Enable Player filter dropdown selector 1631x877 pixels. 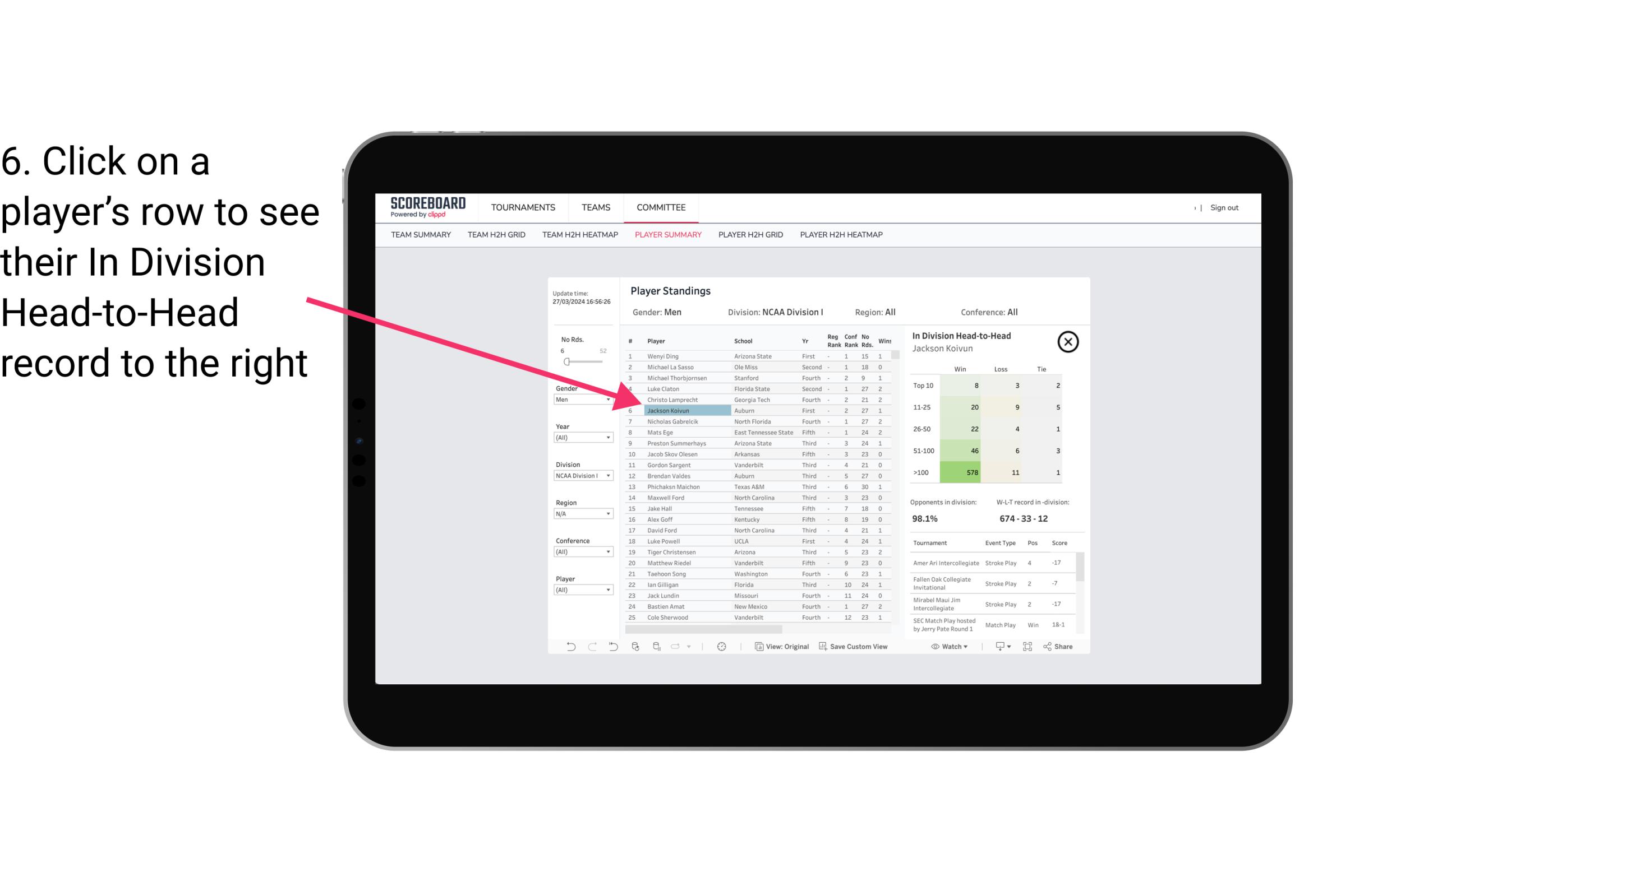click(579, 590)
